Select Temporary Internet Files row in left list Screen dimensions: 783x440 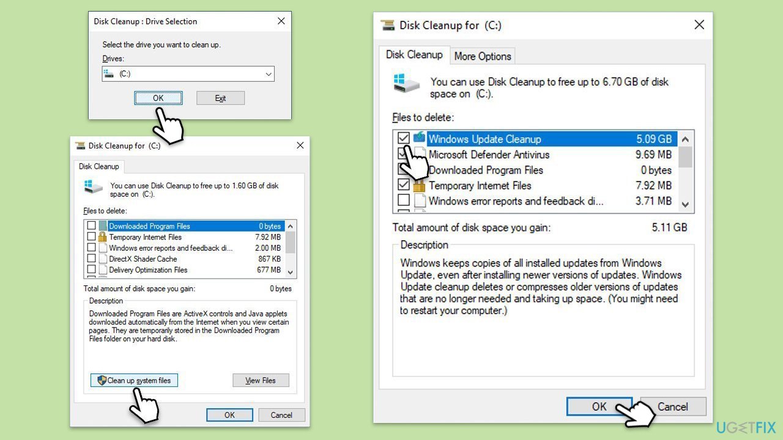(185, 237)
